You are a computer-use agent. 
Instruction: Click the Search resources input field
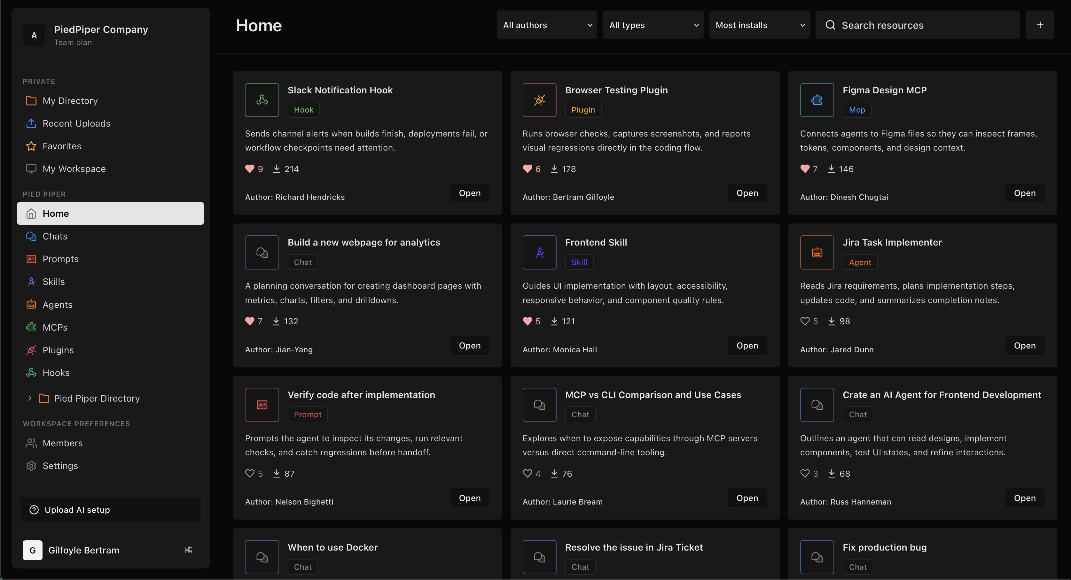(x=918, y=25)
